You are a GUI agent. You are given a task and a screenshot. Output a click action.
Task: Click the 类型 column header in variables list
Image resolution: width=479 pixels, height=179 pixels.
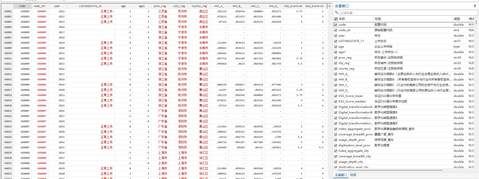point(456,19)
